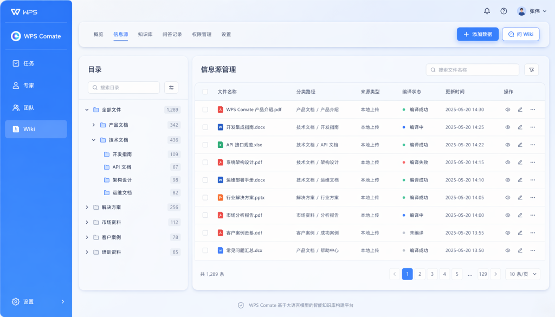Switch to the 概览 tab

pyautogui.click(x=99, y=34)
